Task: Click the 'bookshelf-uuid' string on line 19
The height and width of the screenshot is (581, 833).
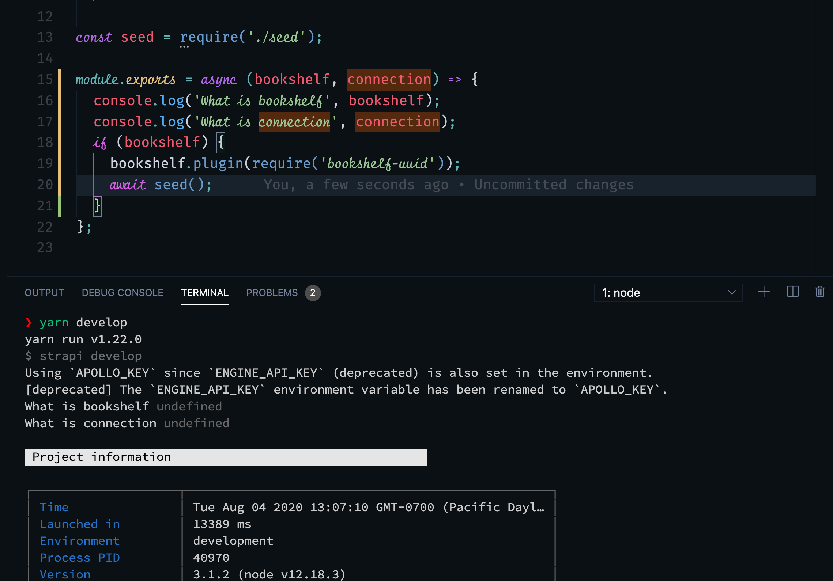Action: coord(377,164)
